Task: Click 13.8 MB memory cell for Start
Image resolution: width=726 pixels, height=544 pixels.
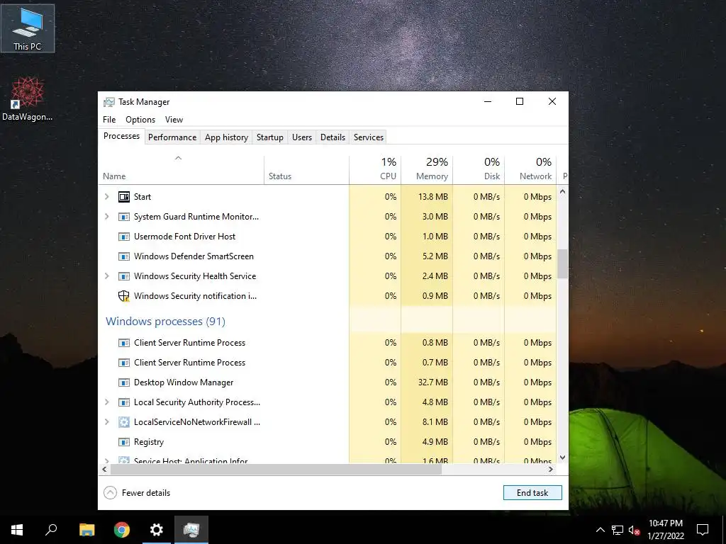Action: click(x=427, y=197)
